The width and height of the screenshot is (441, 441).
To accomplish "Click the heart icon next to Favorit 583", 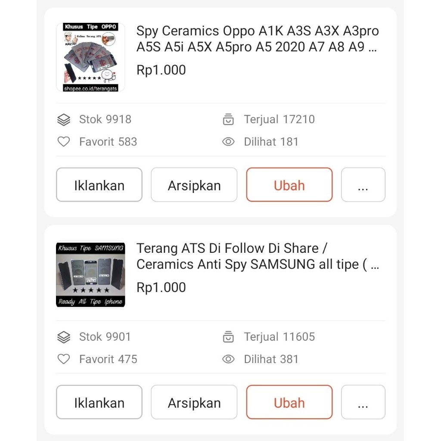I will (x=63, y=141).
